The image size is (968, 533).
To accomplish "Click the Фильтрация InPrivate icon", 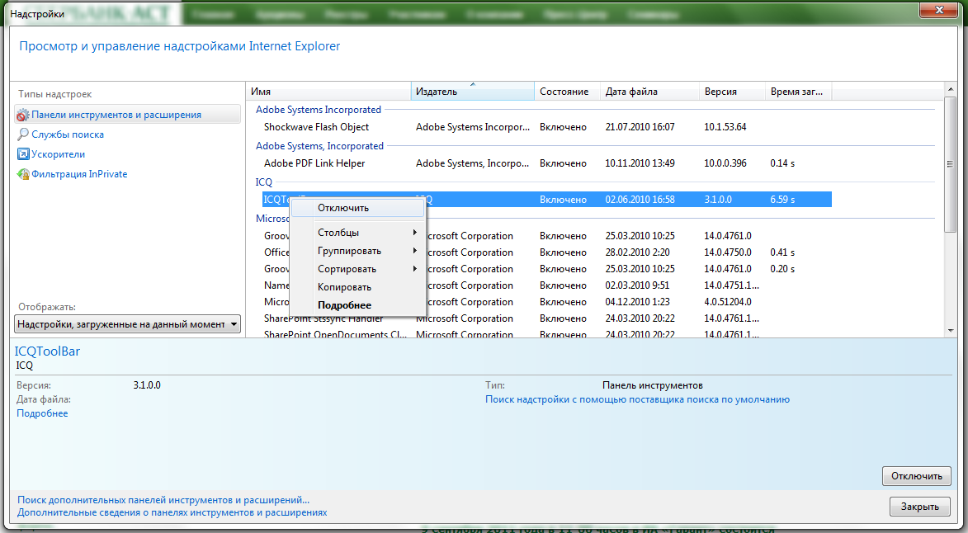I will (23, 174).
